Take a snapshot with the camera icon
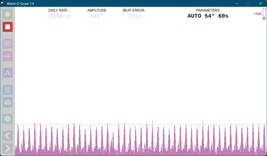Image resolution: width=267 pixels, height=156 pixels. [x=8, y=102]
